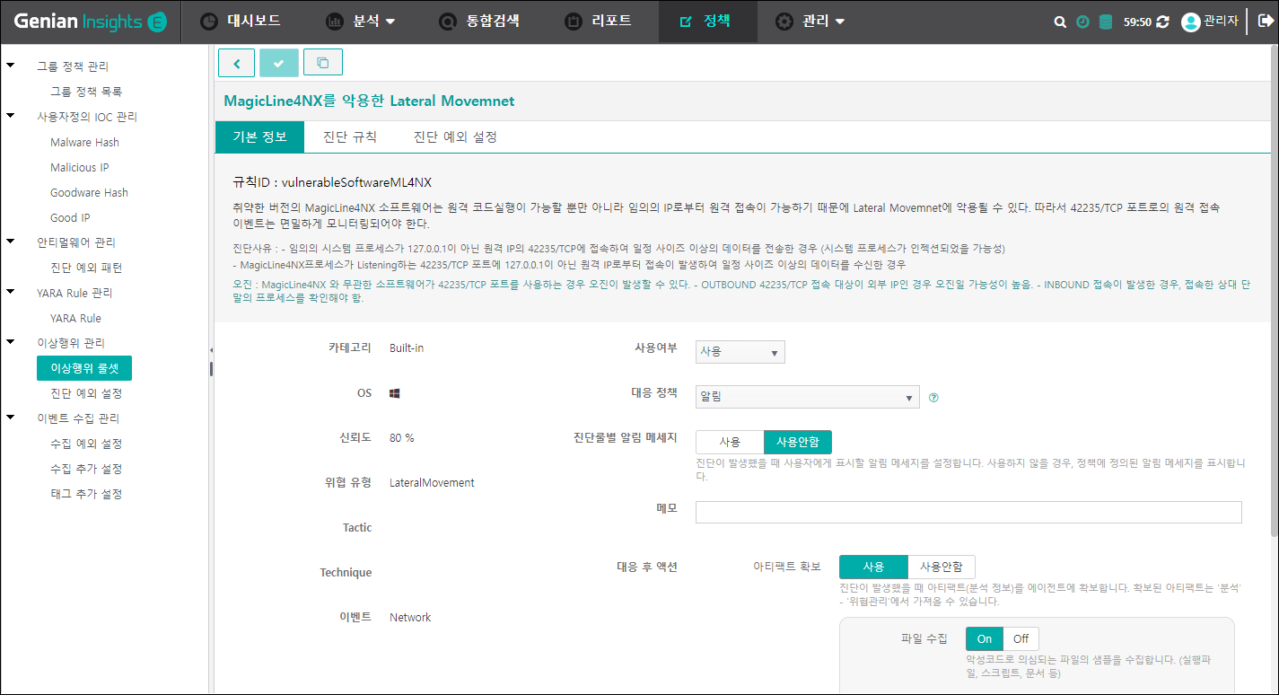
Task: Click the 메모 text field
Action: click(x=968, y=512)
